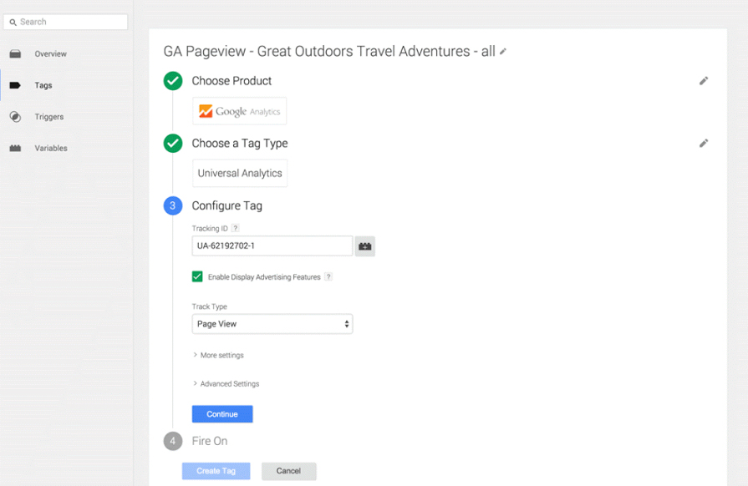Click the Choose Product heading
Viewport: 748px width, 486px height.
click(x=232, y=81)
